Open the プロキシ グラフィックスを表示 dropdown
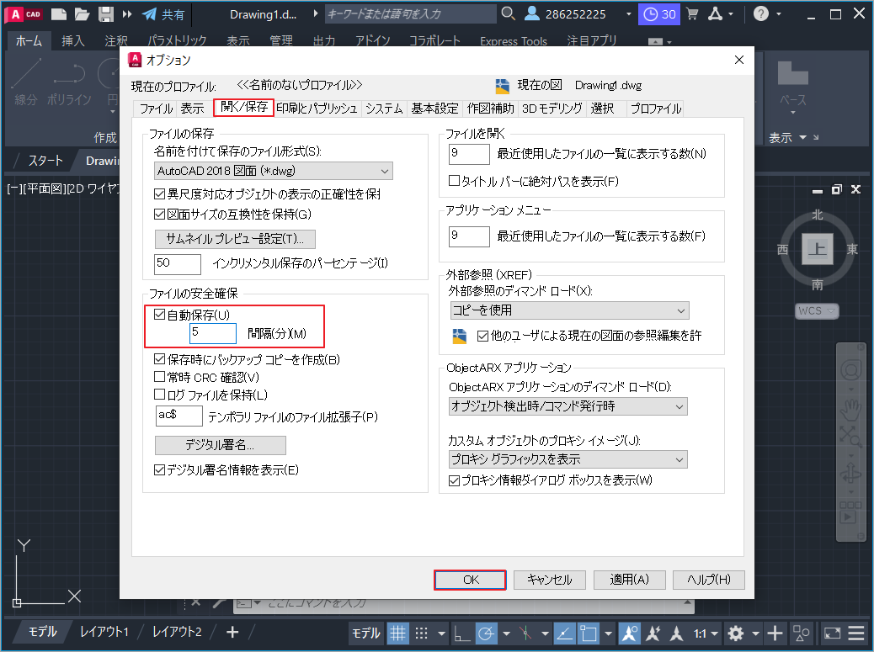 (569, 459)
